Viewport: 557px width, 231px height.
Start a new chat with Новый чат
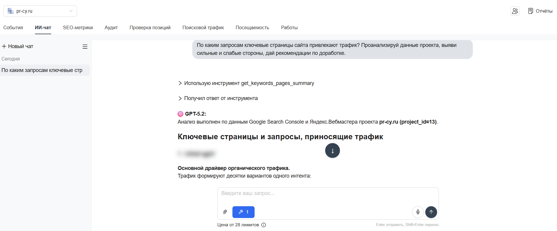(x=18, y=46)
